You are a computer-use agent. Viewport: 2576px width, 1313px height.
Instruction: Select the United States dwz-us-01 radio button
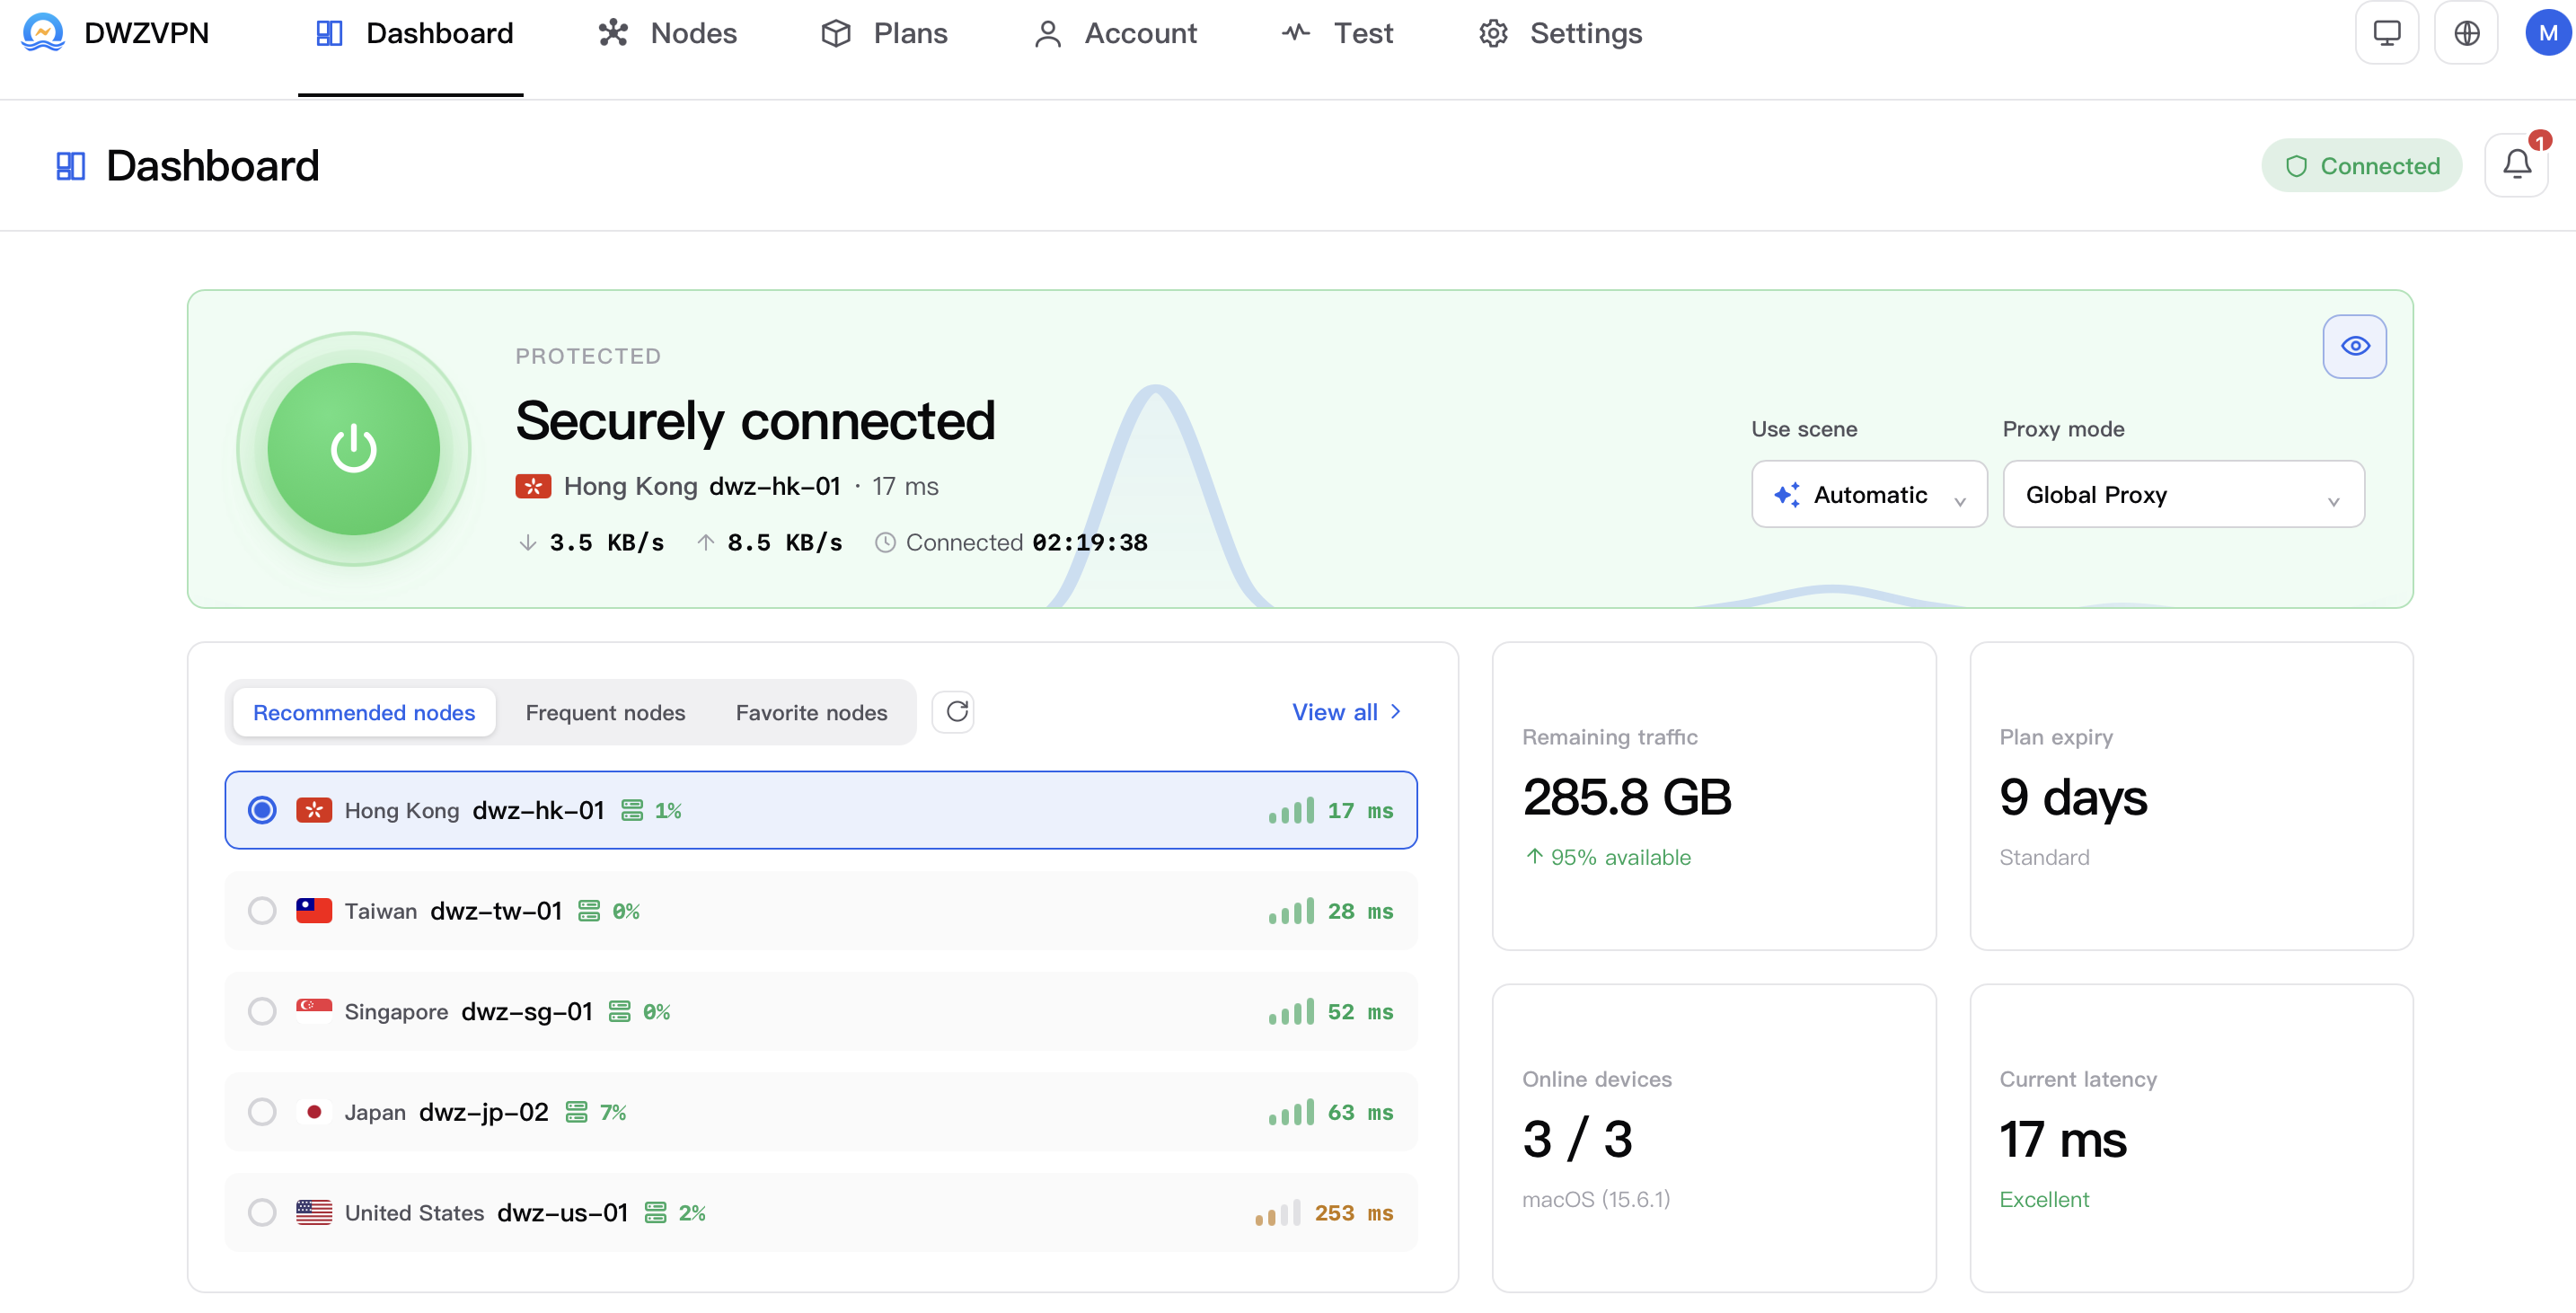[262, 1212]
